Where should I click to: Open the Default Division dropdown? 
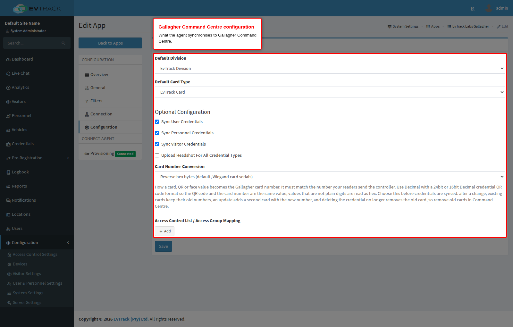(330, 68)
